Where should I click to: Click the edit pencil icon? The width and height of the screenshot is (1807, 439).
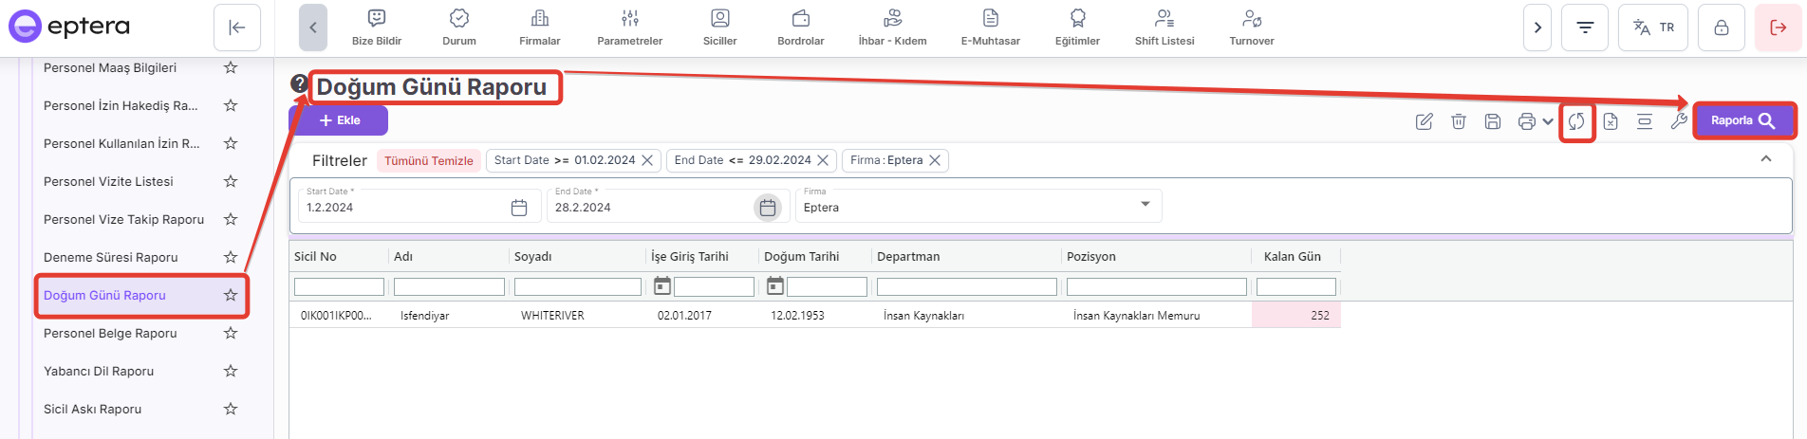1425,121
